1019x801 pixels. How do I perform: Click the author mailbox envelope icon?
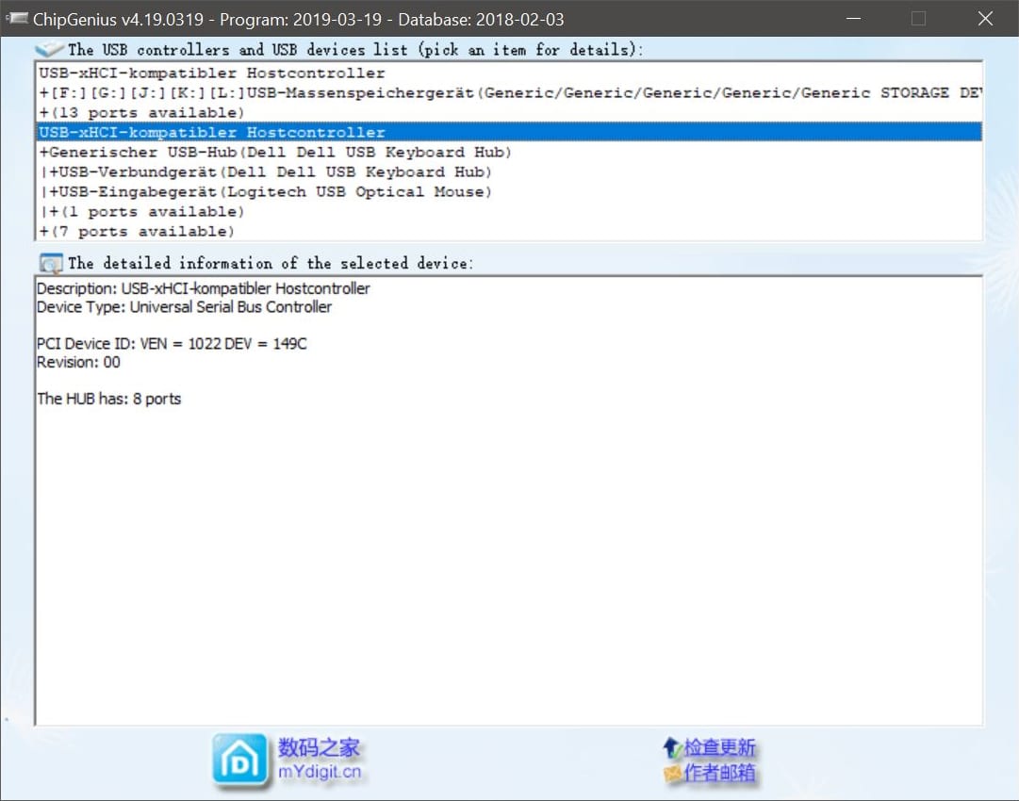click(672, 773)
